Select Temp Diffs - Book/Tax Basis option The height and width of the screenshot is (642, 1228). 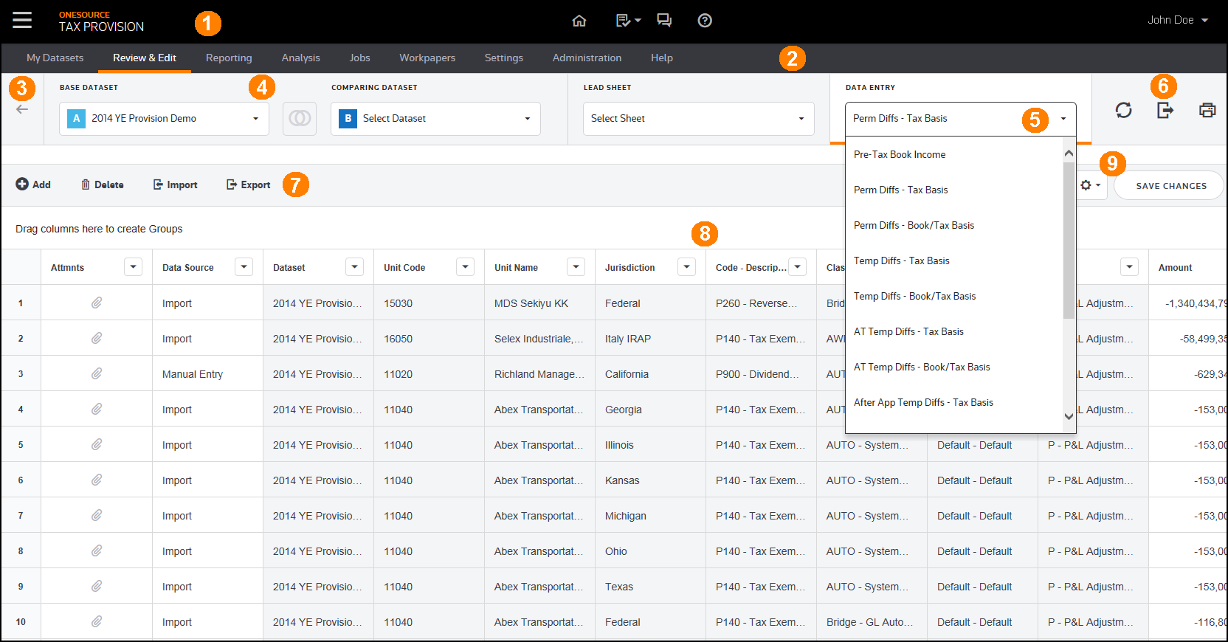[x=954, y=296]
